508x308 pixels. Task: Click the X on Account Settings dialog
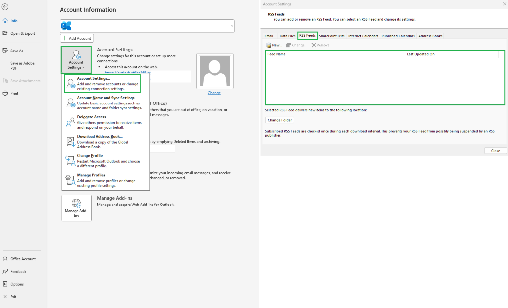pyautogui.click(x=504, y=4)
